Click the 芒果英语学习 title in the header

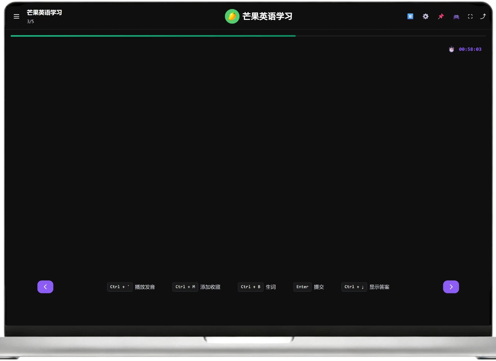267,16
